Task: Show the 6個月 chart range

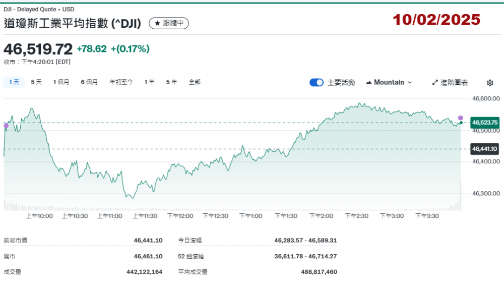Action: [89, 82]
